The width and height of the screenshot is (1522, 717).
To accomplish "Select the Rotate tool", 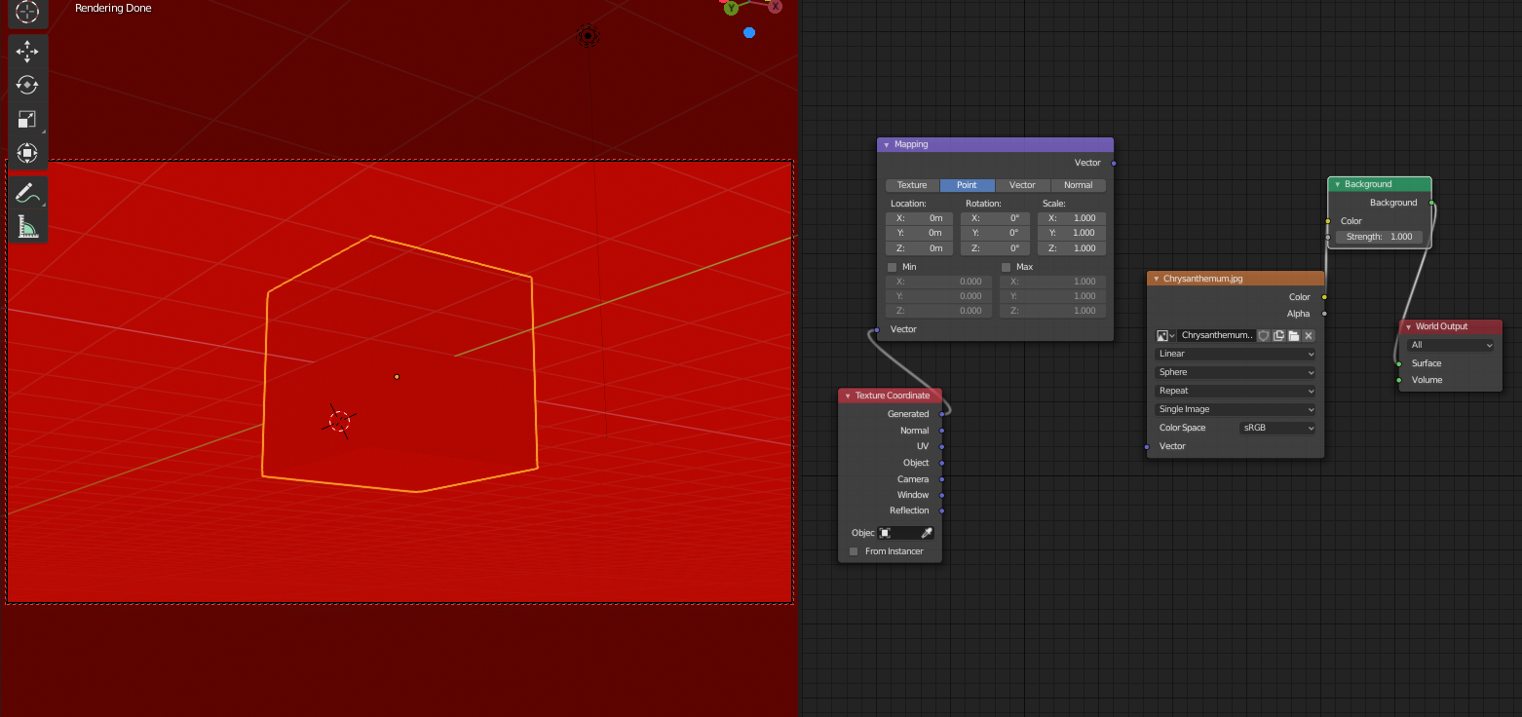I will pyautogui.click(x=28, y=86).
